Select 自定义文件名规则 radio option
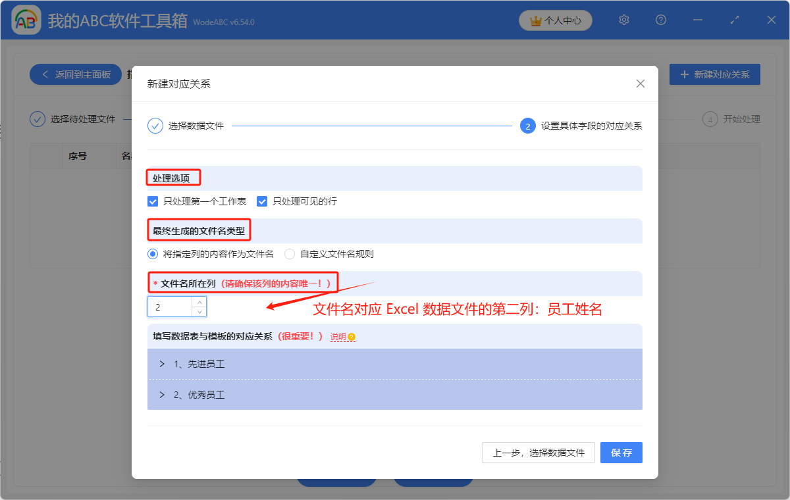 (x=290, y=253)
